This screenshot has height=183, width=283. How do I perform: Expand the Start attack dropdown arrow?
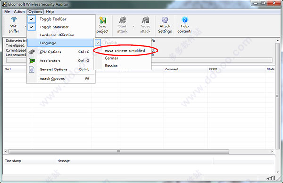pos(134,26)
